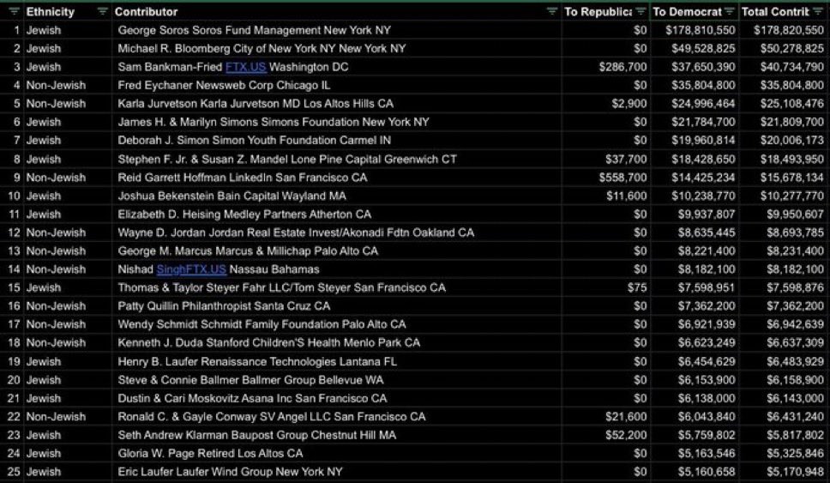Select the George M. Marcus contributor cell
Screen dimensions: 830x483
[336, 251]
